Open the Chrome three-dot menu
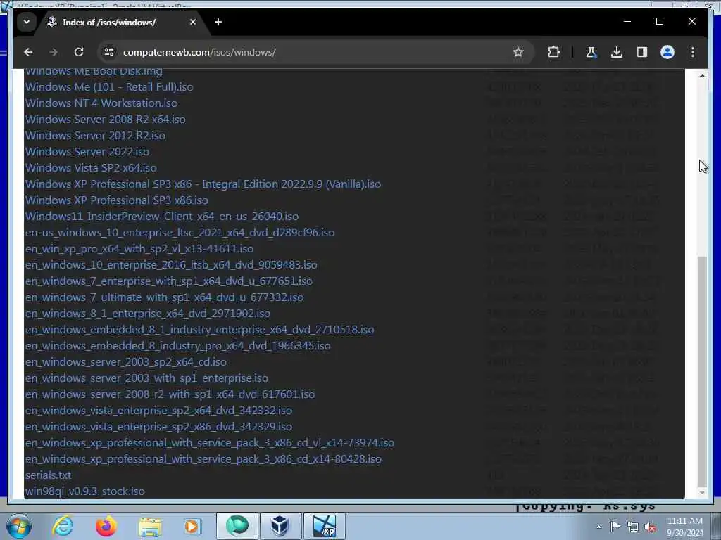721x540 pixels. point(693,52)
